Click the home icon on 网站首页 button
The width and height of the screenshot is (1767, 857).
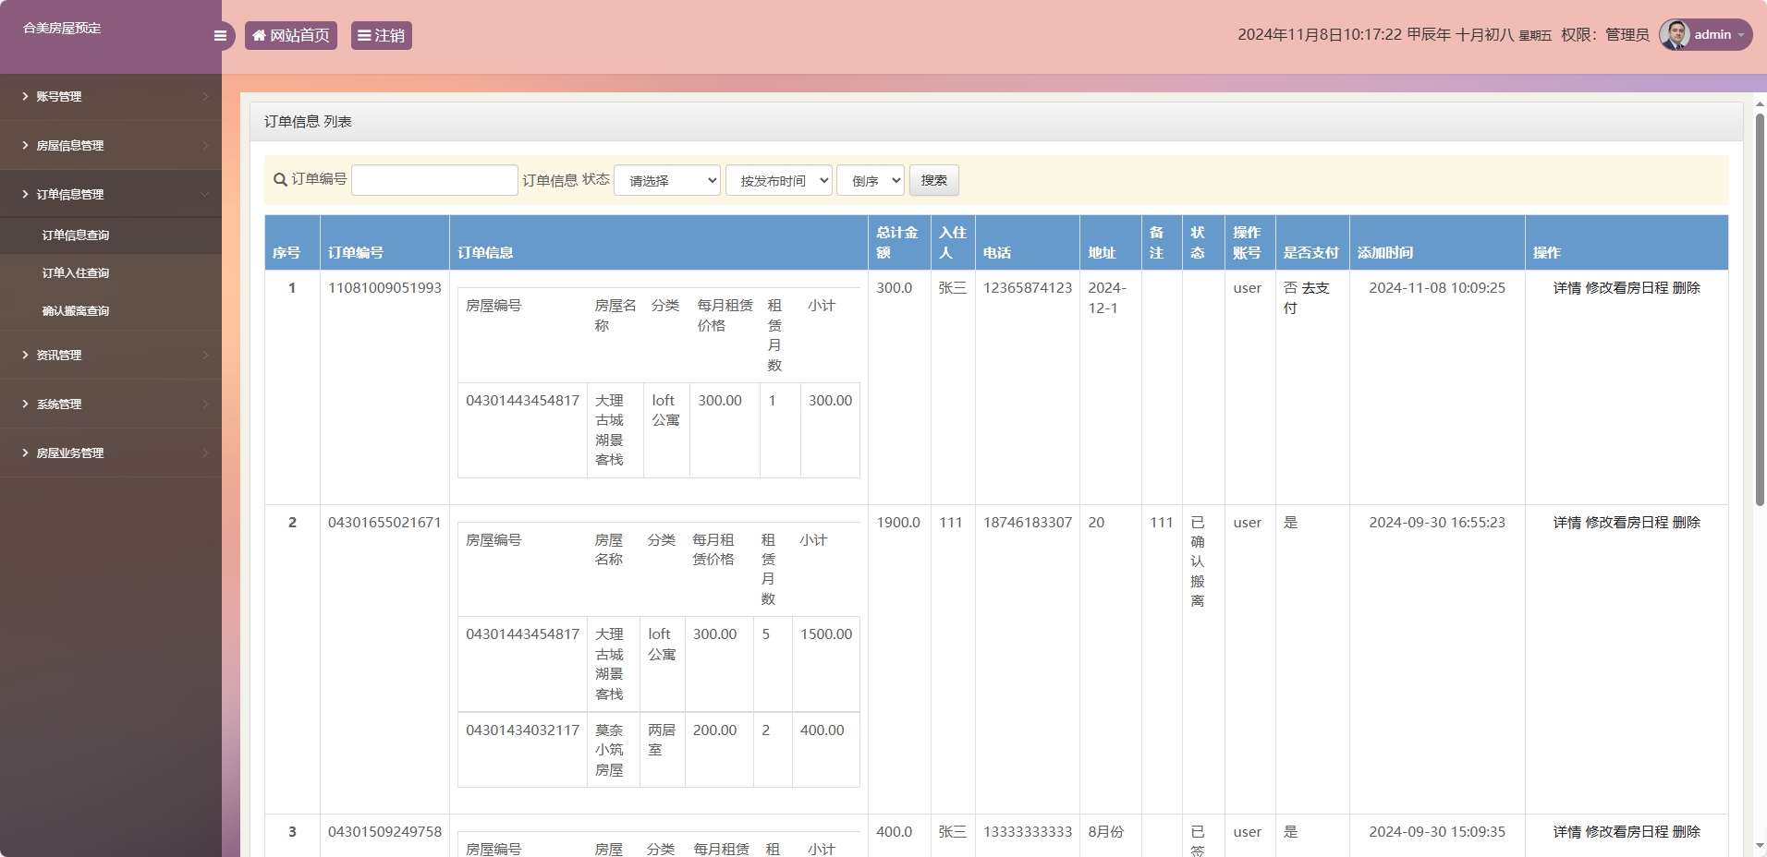(259, 35)
